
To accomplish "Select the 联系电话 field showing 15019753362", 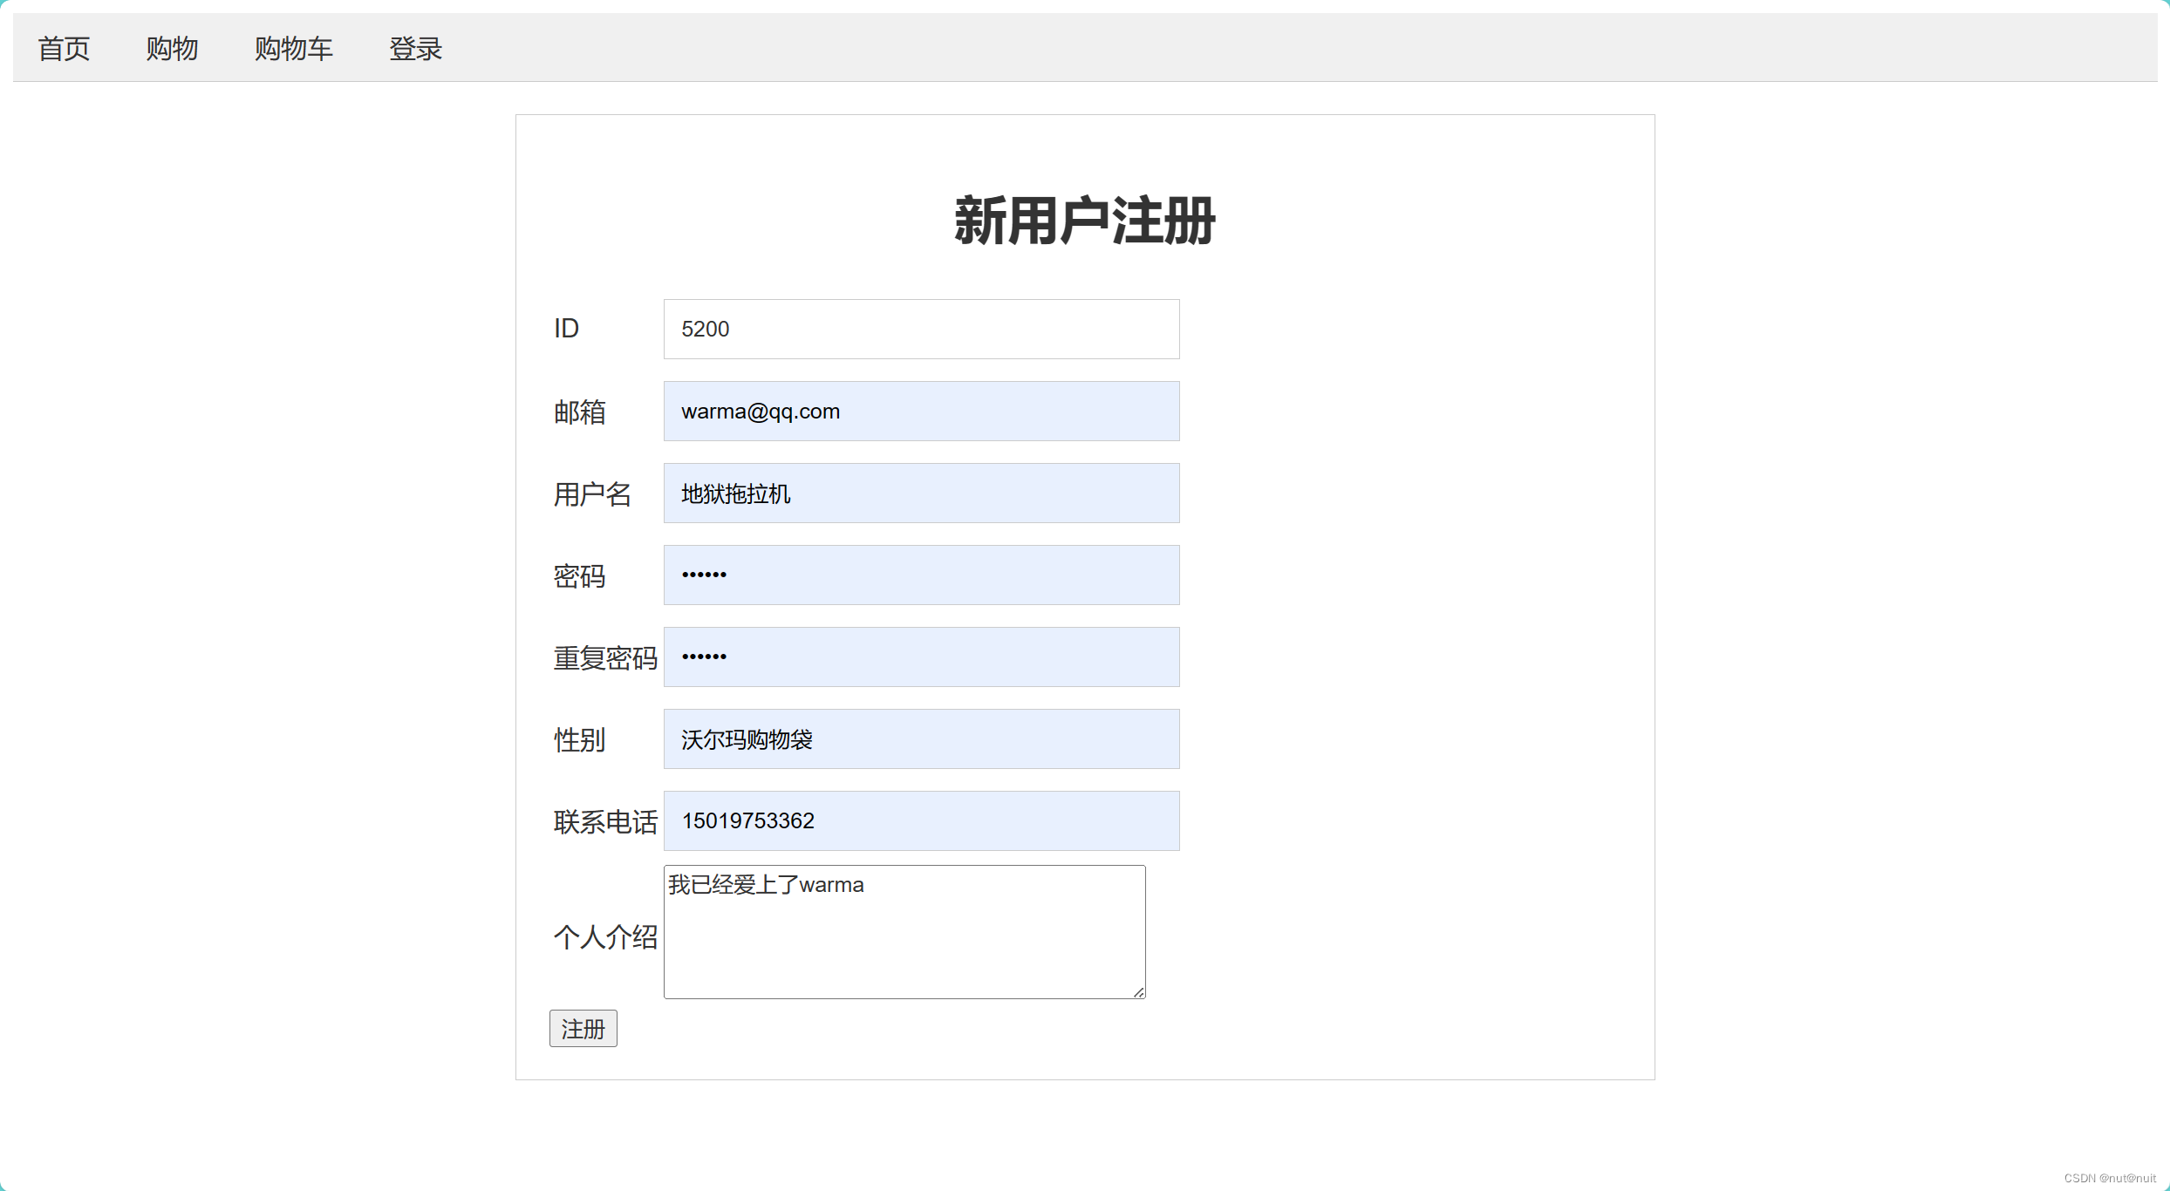I will coord(921,820).
